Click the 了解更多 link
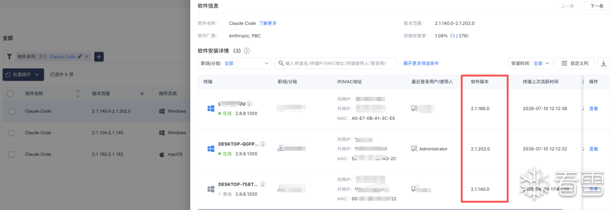The width and height of the screenshot is (613, 210). click(268, 23)
